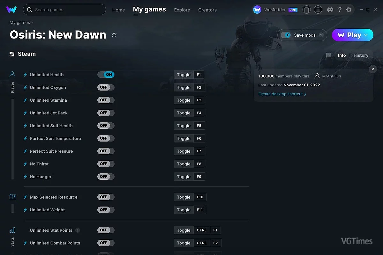Click the Toggle button for Unlimited Weight
The image size is (383, 255).
pos(184,210)
